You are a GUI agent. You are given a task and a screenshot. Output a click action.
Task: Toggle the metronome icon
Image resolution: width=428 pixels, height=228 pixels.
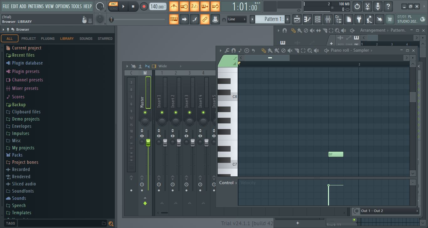tap(174, 6)
